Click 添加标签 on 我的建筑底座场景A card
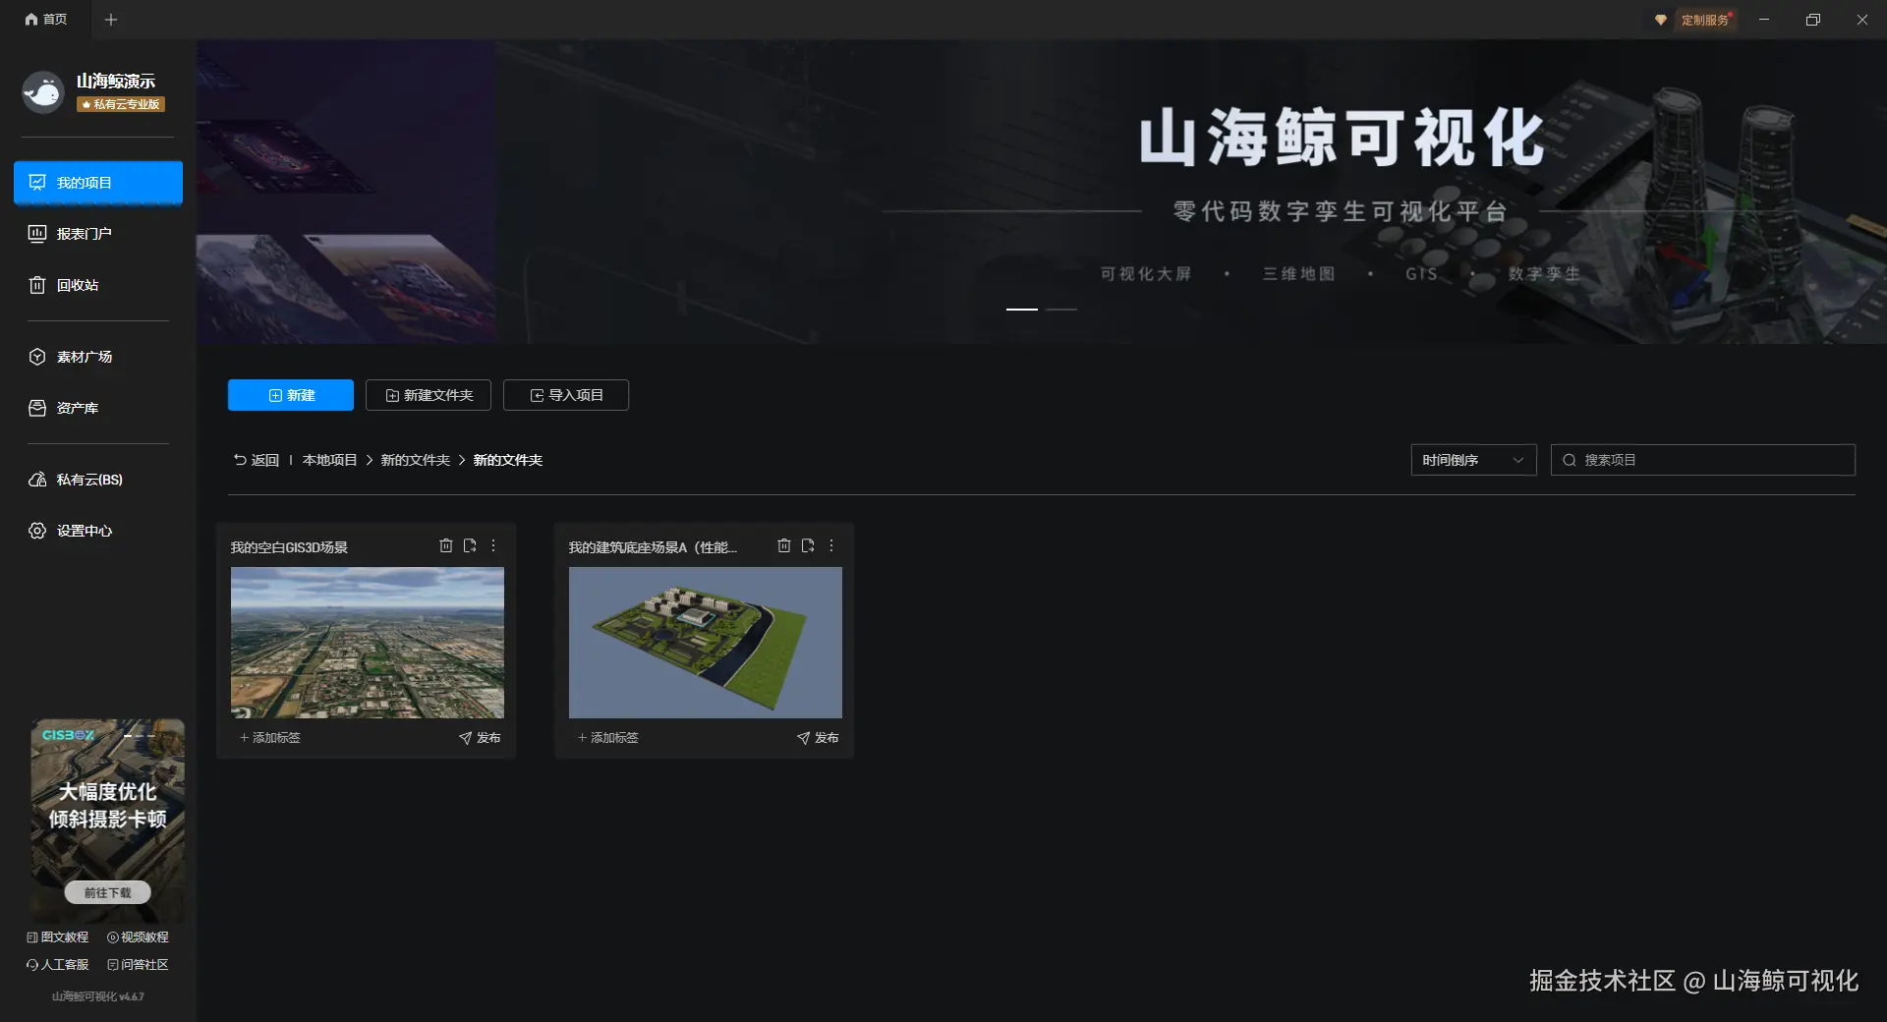 608,737
